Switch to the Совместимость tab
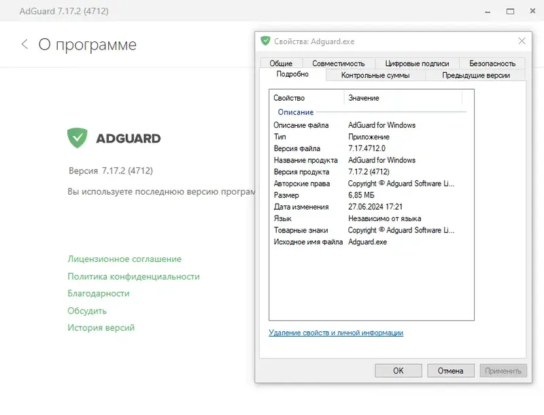This screenshot has height=415, width=544. pos(338,63)
